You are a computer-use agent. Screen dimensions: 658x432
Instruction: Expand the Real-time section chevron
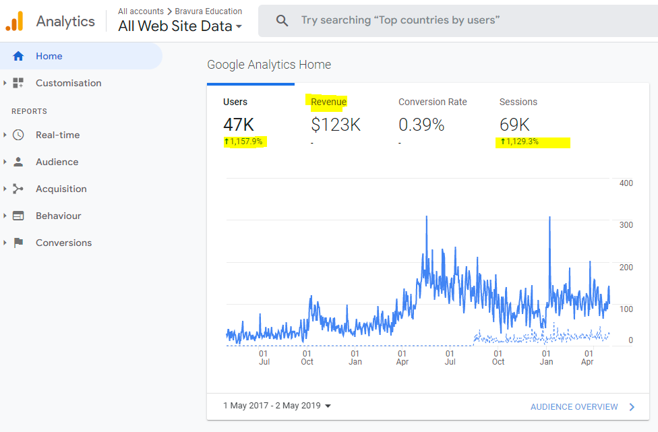click(x=5, y=135)
